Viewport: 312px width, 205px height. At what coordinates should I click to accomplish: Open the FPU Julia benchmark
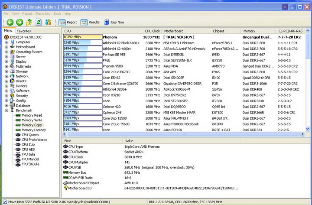click(x=25, y=154)
